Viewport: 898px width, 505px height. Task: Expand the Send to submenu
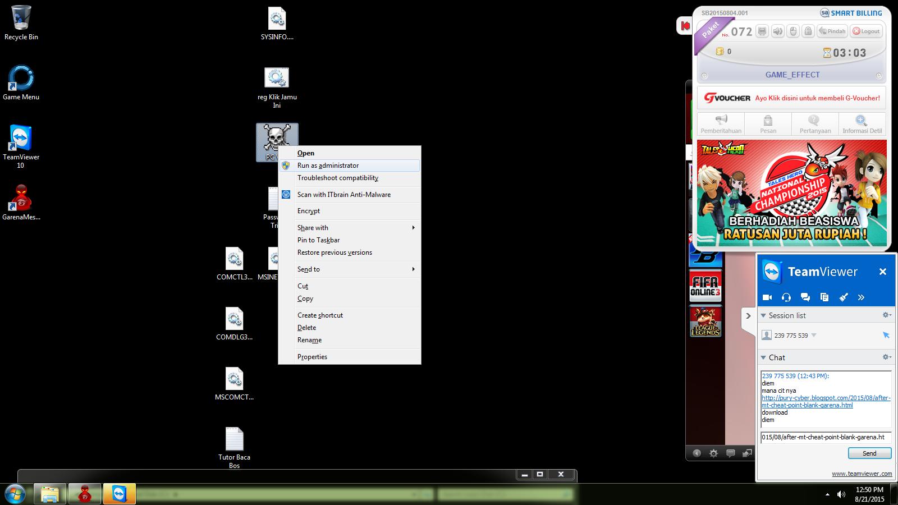(x=350, y=269)
